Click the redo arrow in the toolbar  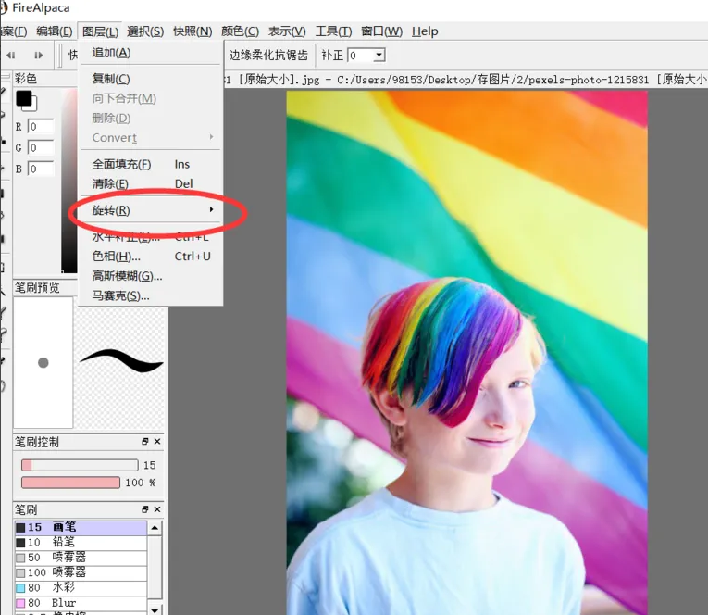[39, 56]
